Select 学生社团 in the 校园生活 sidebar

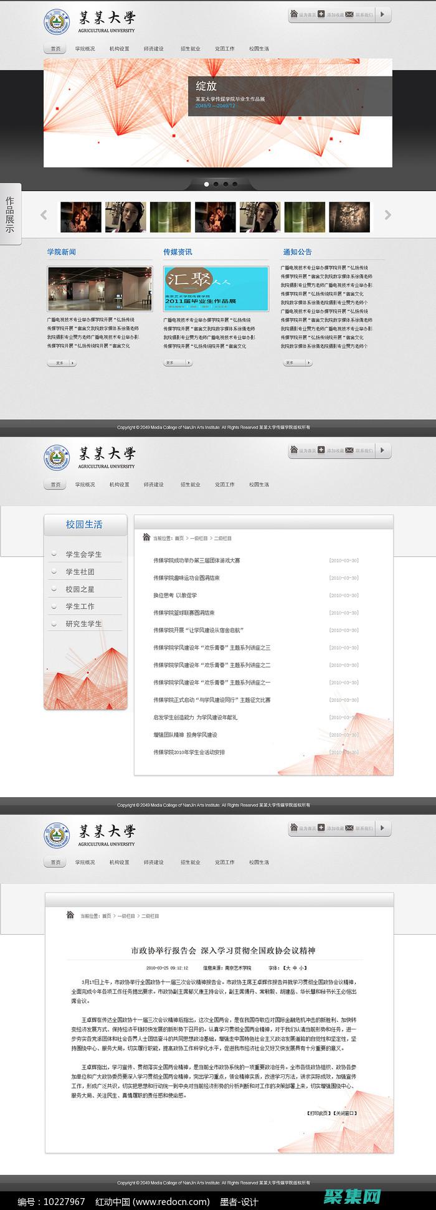coord(80,572)
